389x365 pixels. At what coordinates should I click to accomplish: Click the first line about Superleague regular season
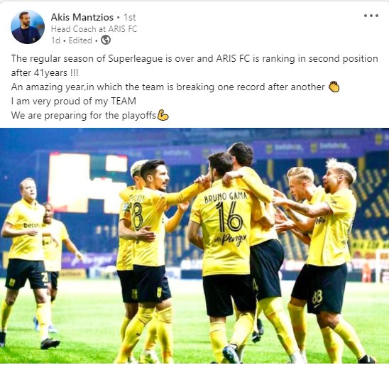(x=194, y=59)
